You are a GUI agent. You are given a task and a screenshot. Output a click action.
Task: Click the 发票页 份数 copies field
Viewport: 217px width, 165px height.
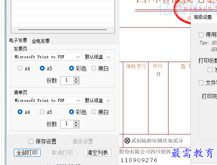[x=67, y=80]
